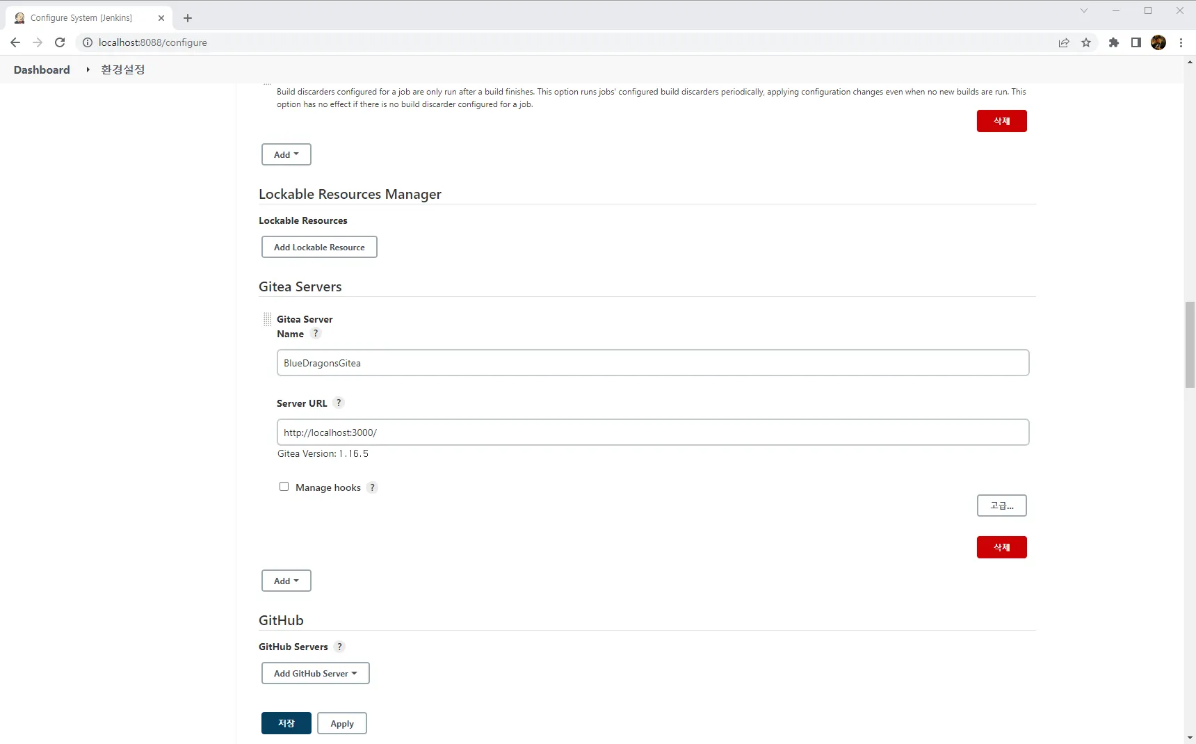Edit the Server URL field
The width and height of the screenshot is (1196, 744).
click(653, 432)
